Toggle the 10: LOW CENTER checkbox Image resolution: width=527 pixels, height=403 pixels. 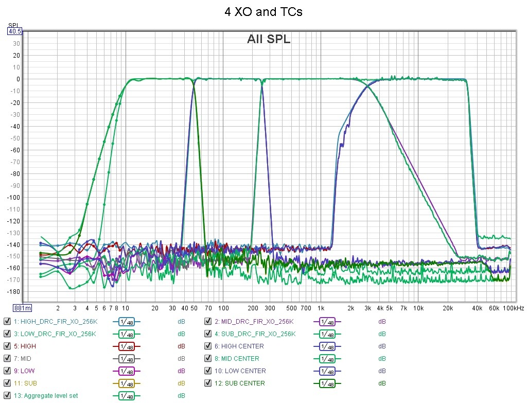pos(208,371)
